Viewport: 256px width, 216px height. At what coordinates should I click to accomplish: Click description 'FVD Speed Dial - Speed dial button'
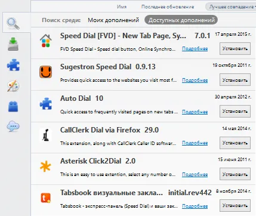(x=118, y=49)
